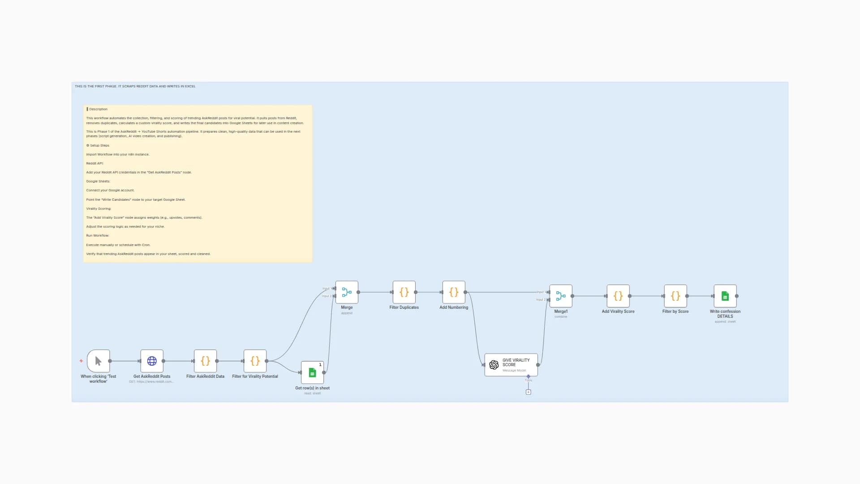The image size is (860, 484).
Task: Click the Merge append node icon
Action: tap(346, 292)
